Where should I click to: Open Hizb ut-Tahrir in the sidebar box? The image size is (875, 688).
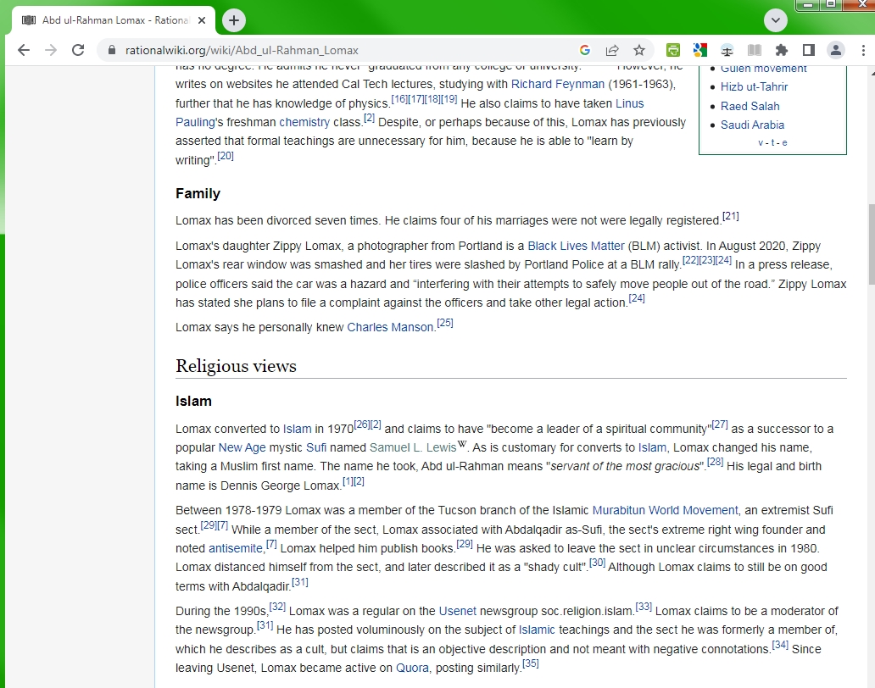(754, 87)
